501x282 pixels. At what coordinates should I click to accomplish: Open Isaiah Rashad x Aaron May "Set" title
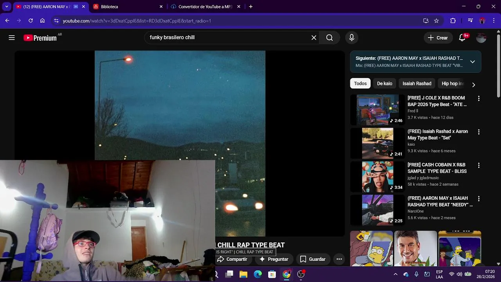point(438,135)
